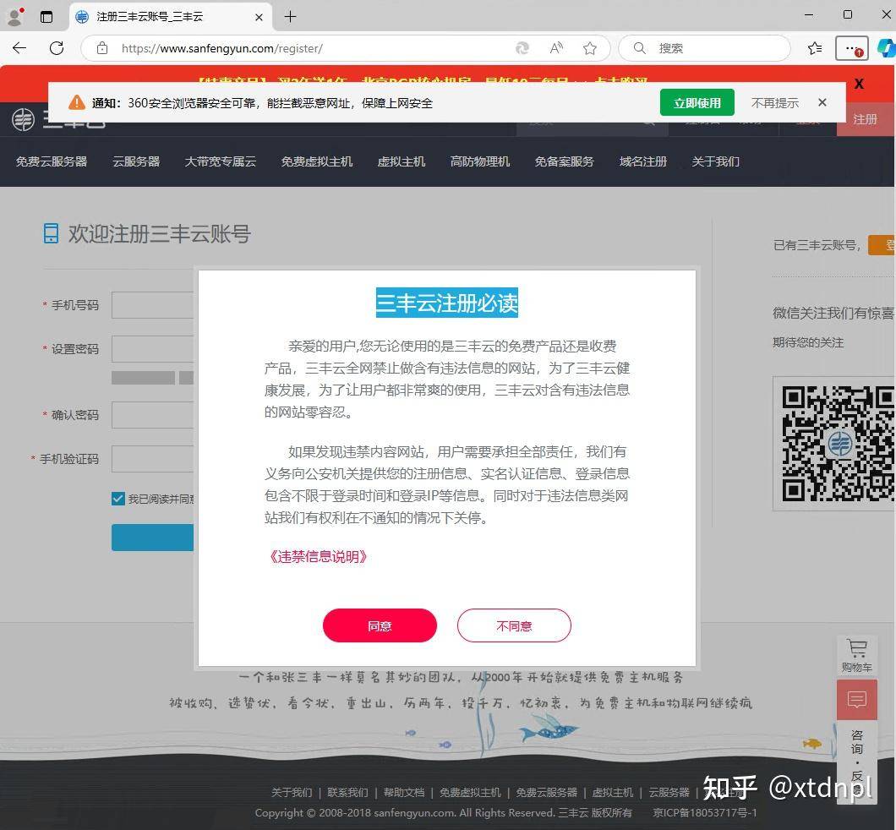Open 云服务器 navigation item

point(136,161)
